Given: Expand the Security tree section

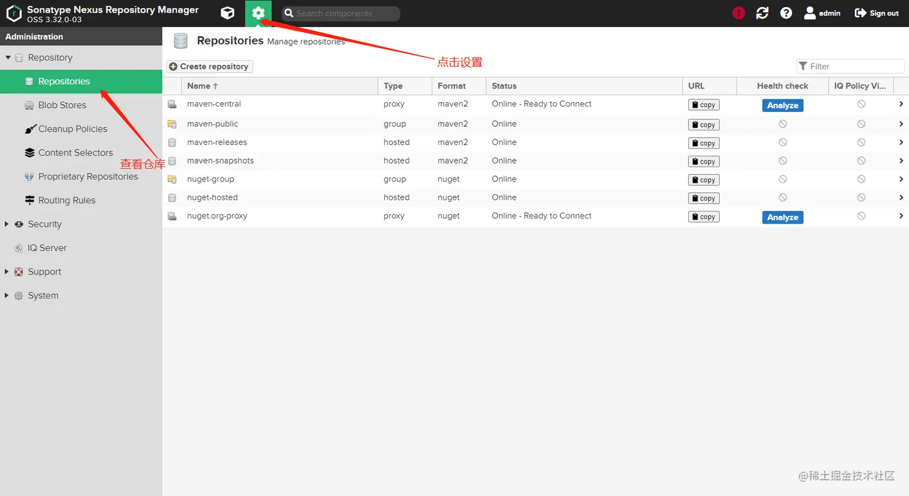Looking at the screenshot, I should pyautogui.click(x=7, y=224).
